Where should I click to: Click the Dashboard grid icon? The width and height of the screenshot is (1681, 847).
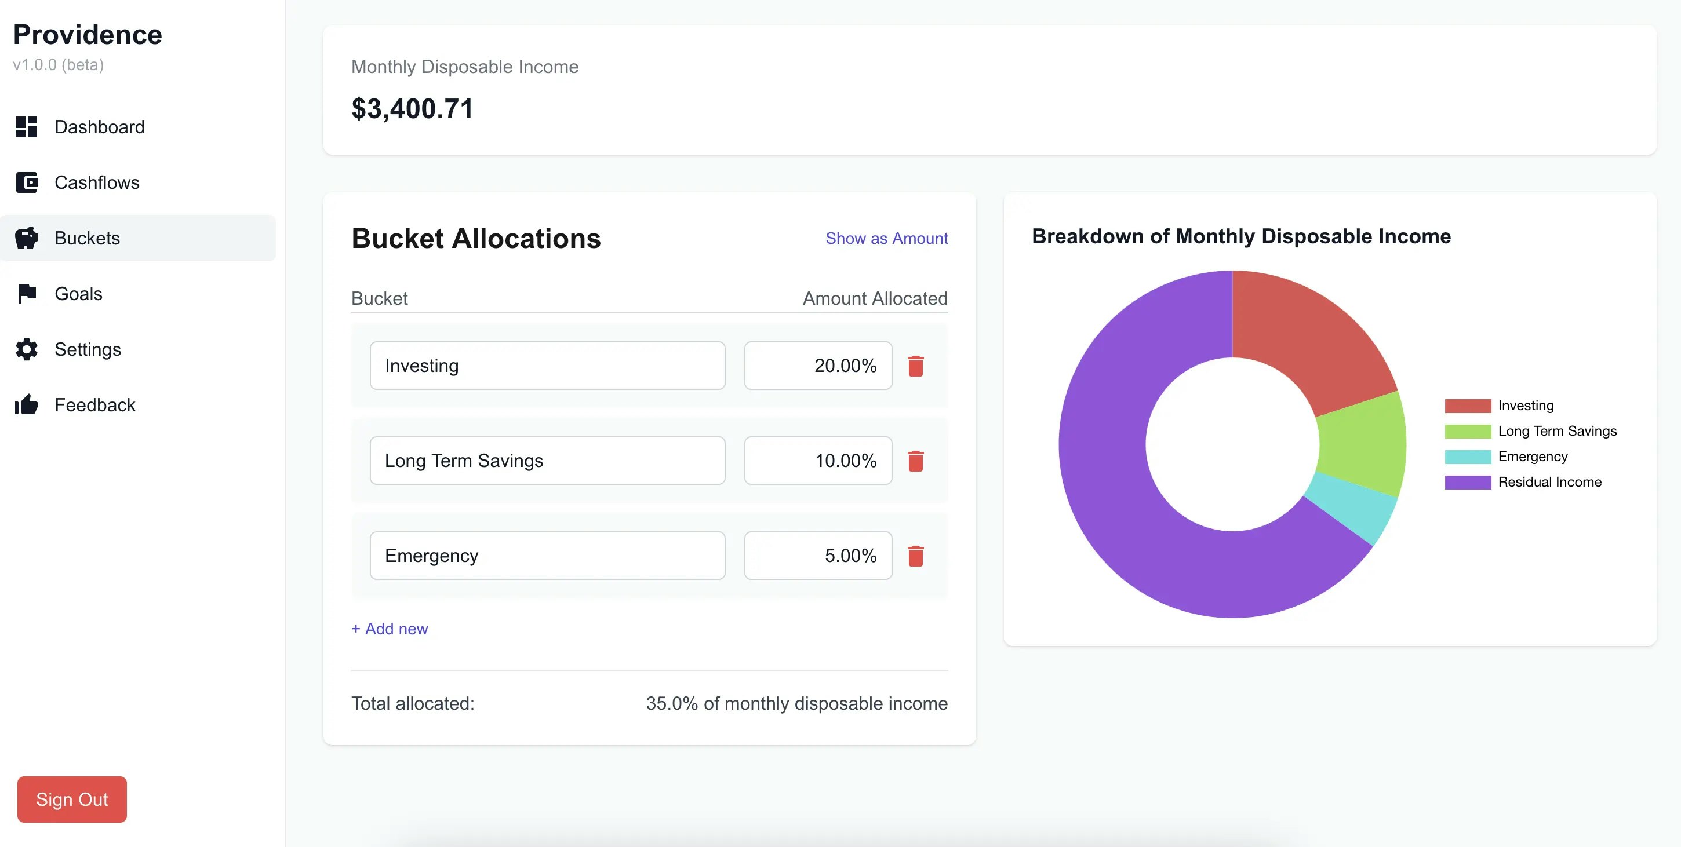[27, 127]
